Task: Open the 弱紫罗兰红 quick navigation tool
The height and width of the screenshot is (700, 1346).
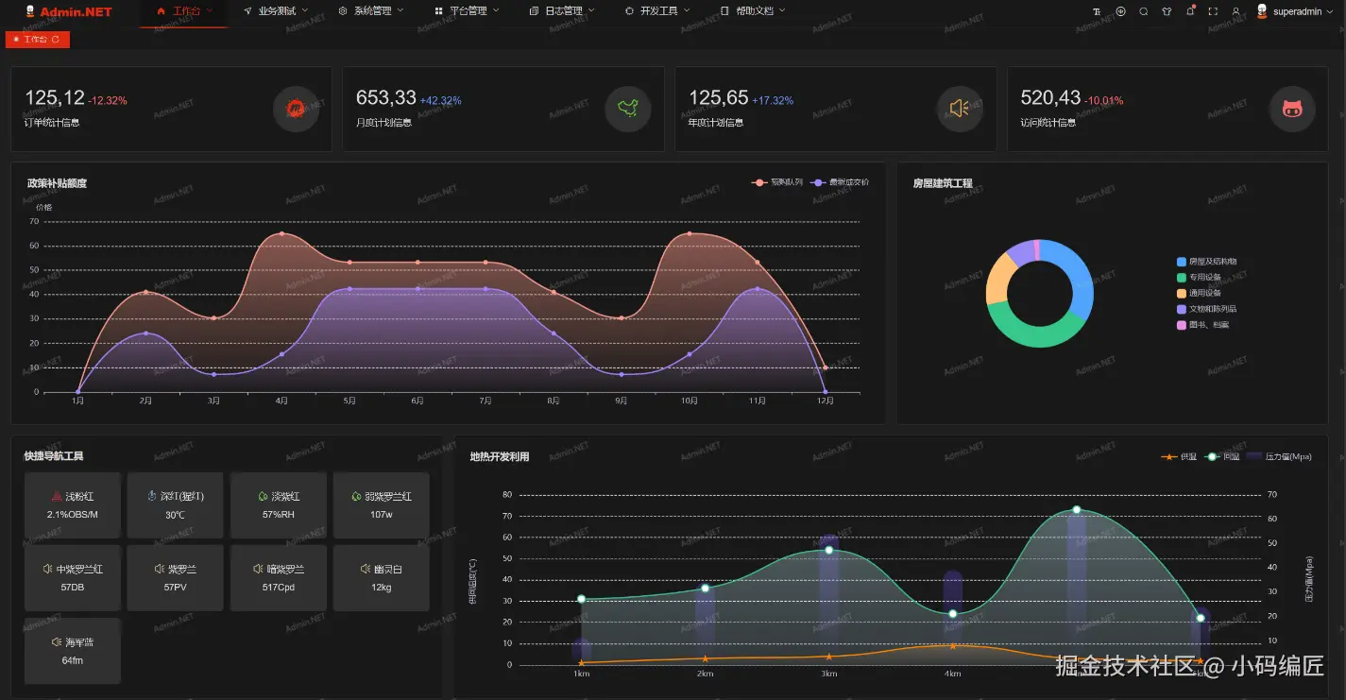Action: coord(382,504)
